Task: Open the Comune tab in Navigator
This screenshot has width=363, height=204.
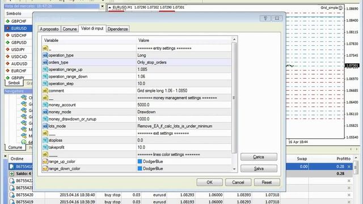Action: [15, 147]
